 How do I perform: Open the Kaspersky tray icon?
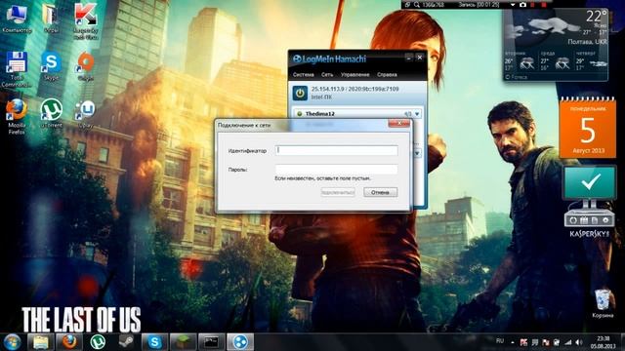coord(523,342)
